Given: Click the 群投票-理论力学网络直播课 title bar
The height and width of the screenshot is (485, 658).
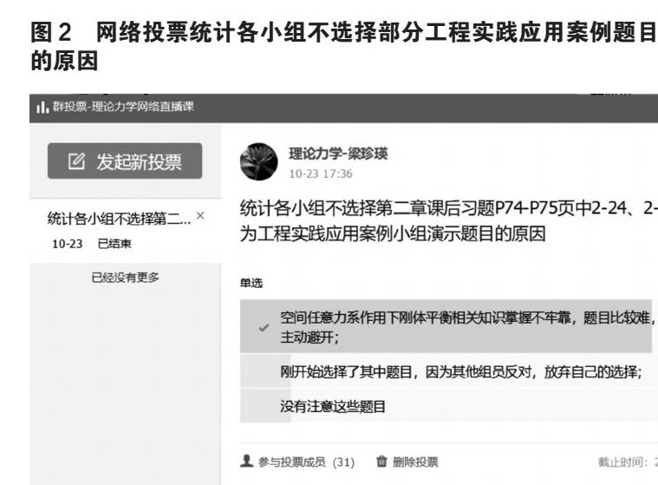Looking at the screenshot, I should tap(343, 108).
